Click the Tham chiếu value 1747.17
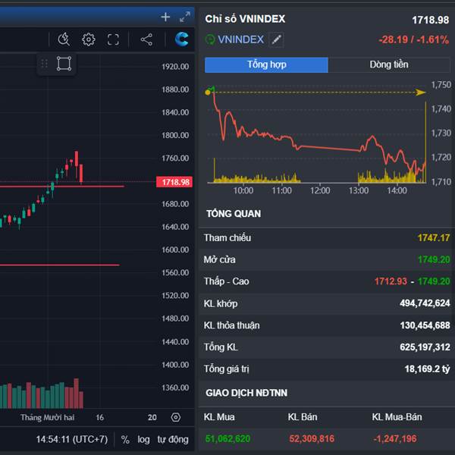This screenshot has height=455, width=455. click(434, 238)
